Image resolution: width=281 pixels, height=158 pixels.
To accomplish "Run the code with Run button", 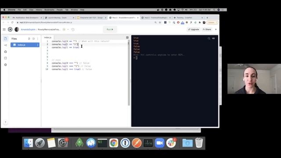I will [110, 29].
